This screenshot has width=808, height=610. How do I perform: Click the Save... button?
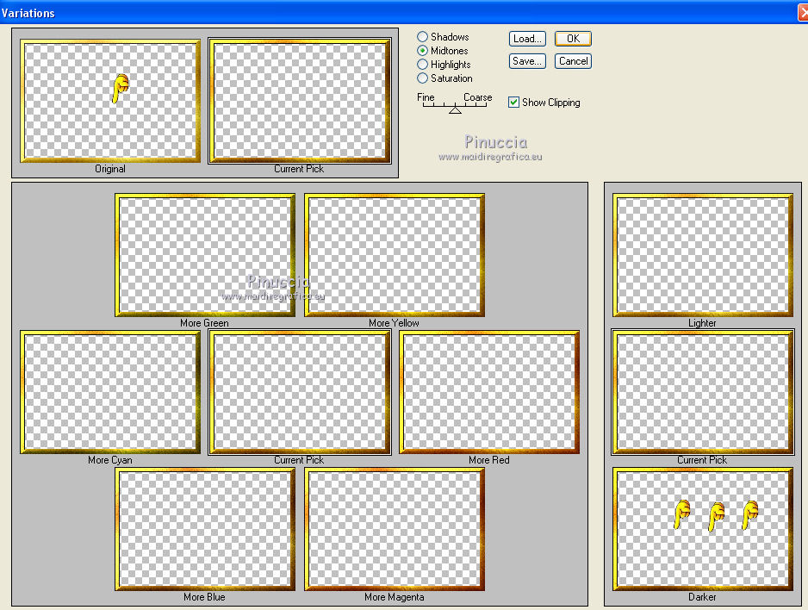coord(527,61)
